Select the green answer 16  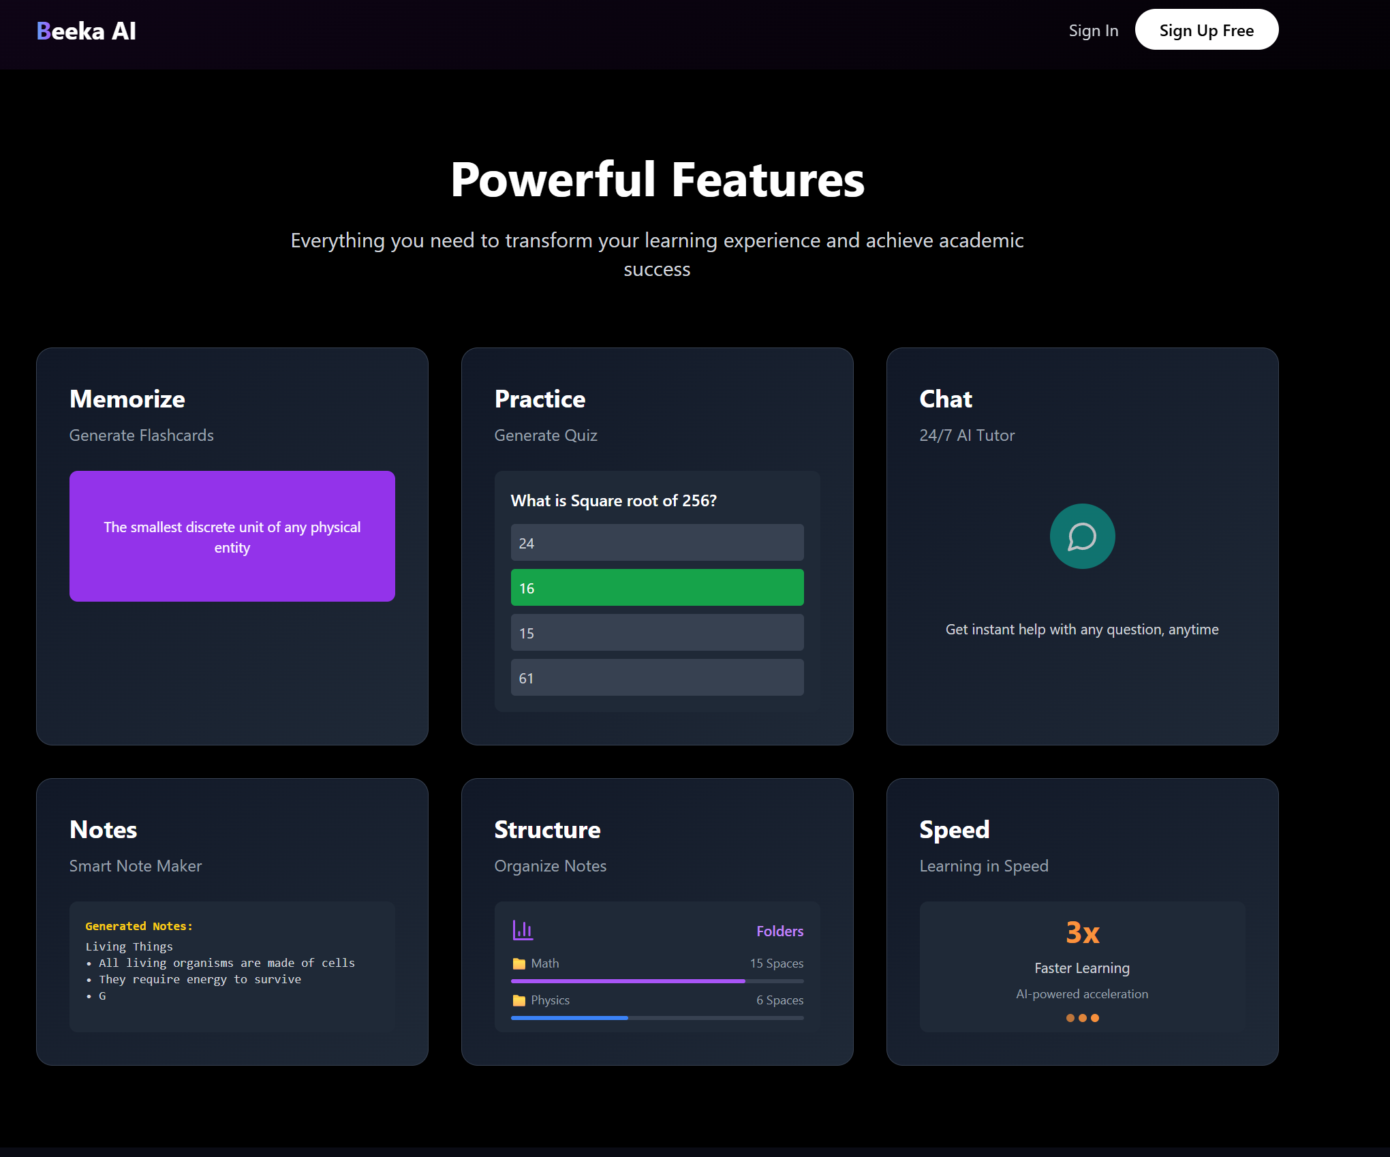pos(657,588)
